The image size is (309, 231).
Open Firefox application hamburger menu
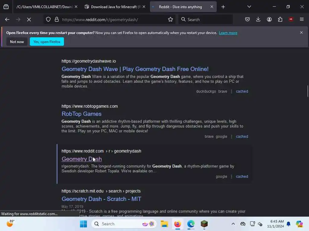point(302,19)
